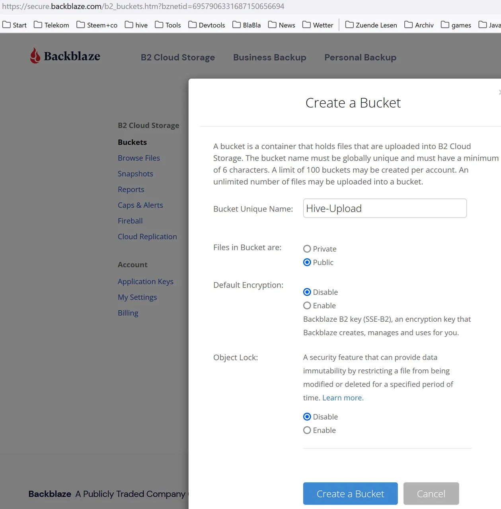Click the Backblaze flame logo
The image size is (501, 509).
[35, 56]
